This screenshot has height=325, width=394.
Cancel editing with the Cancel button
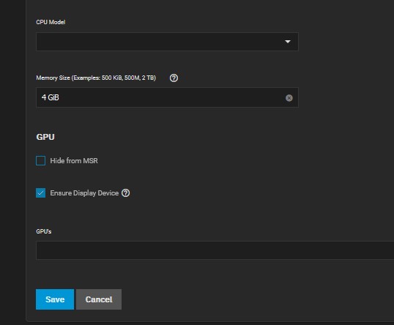tap(99, 299)
